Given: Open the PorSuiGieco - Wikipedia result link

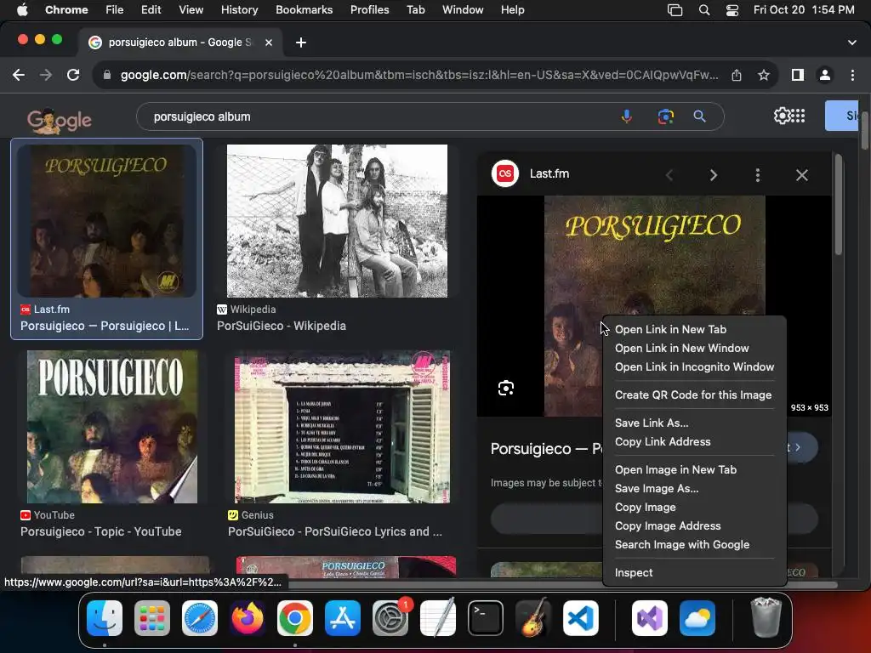Looking at the screenshot, I should click(281, 326).
